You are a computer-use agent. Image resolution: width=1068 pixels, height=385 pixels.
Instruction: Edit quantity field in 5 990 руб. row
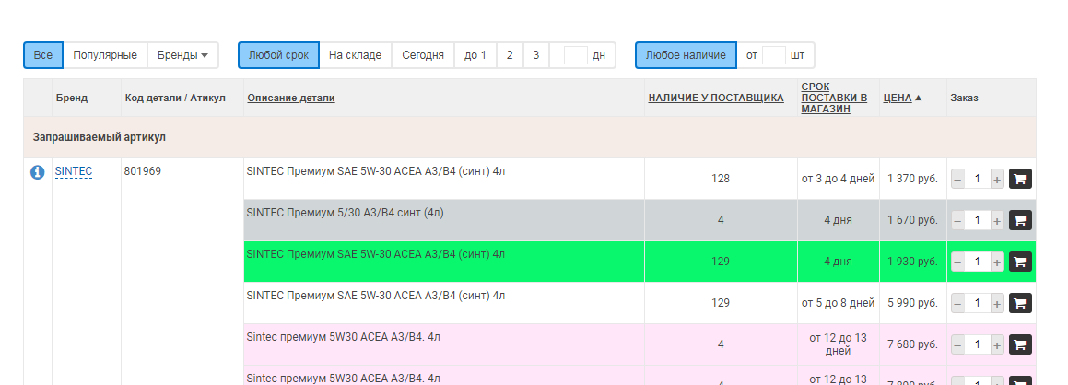click(978, 304)
